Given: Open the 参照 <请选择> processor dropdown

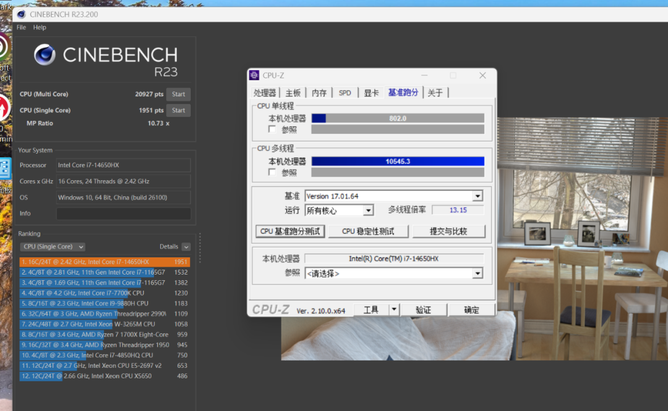Looking at the screenshot, I should click(x=477, y=273).
